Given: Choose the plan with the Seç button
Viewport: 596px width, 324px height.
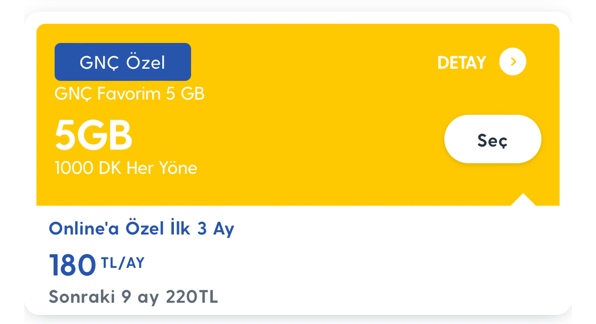Looking at the screenshot, I should coord(492,139).
